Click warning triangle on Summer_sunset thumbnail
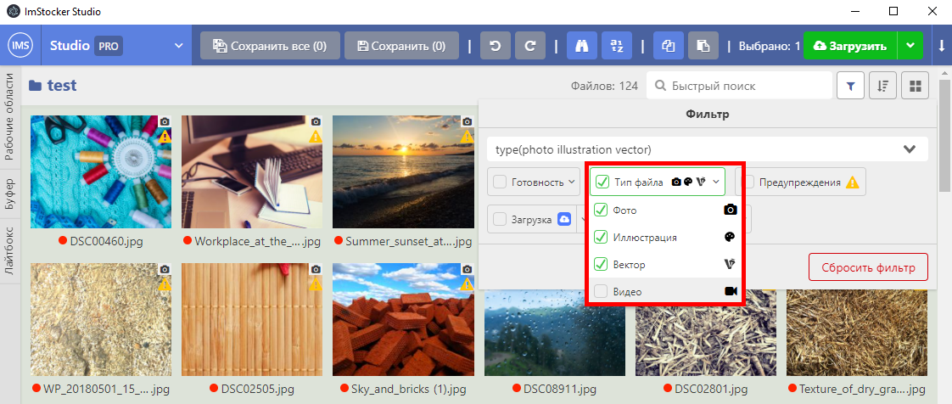 point(467,137)
